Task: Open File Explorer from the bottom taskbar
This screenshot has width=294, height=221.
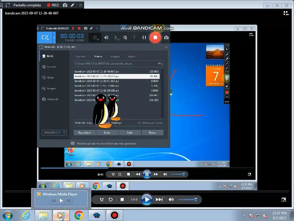Action: coord(43,215)
